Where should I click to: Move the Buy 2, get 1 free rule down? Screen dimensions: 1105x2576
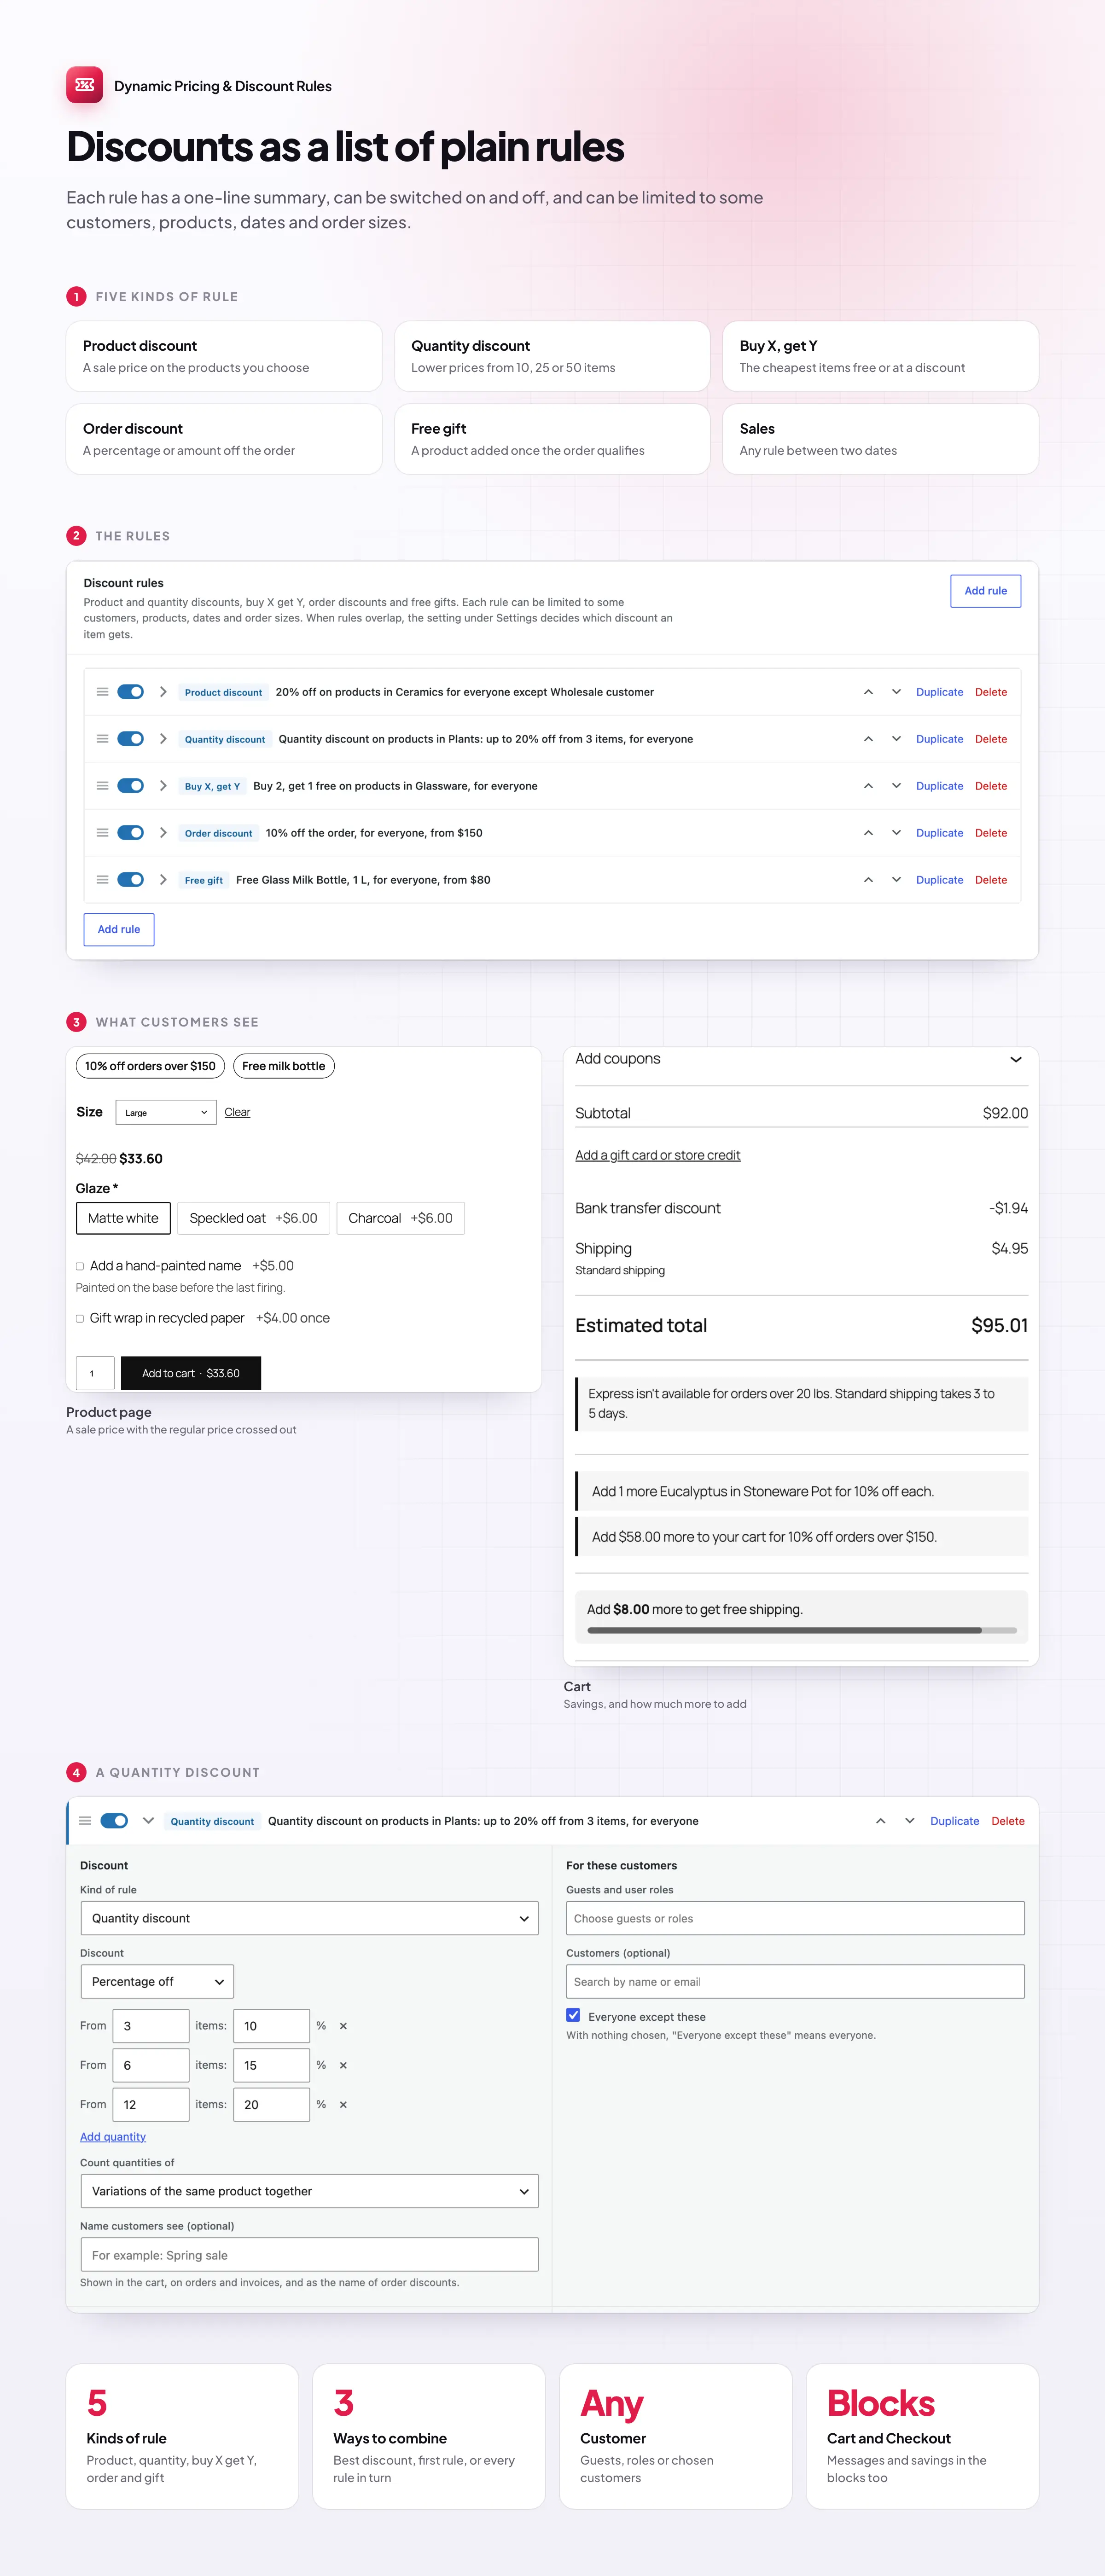tap(896, 786)
